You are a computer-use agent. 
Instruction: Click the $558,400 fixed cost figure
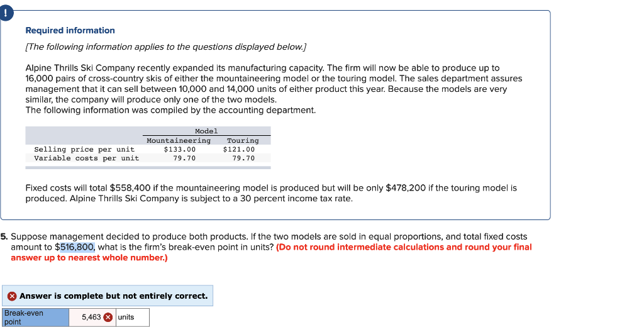click(130, 188)
